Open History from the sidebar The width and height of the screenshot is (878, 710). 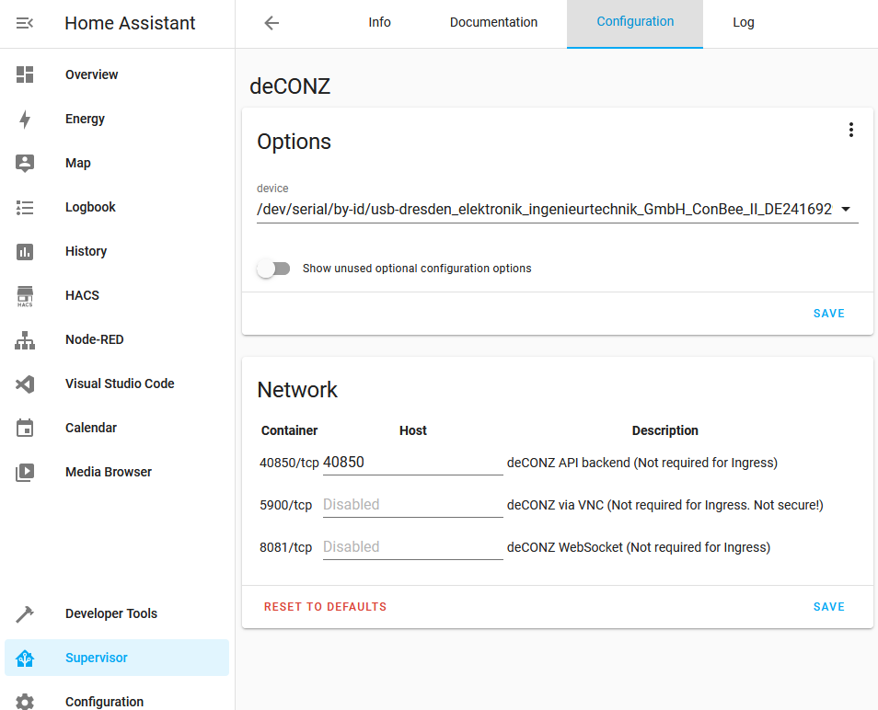pyautogui.click(x=117, y=251)
